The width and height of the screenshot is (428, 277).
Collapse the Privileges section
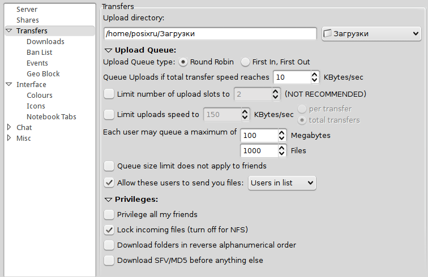[x=108, y=200]
